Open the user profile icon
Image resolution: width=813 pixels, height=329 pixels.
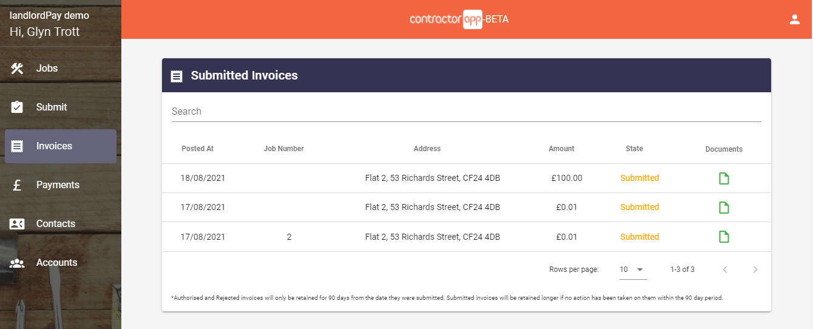(x=794, y=19)
